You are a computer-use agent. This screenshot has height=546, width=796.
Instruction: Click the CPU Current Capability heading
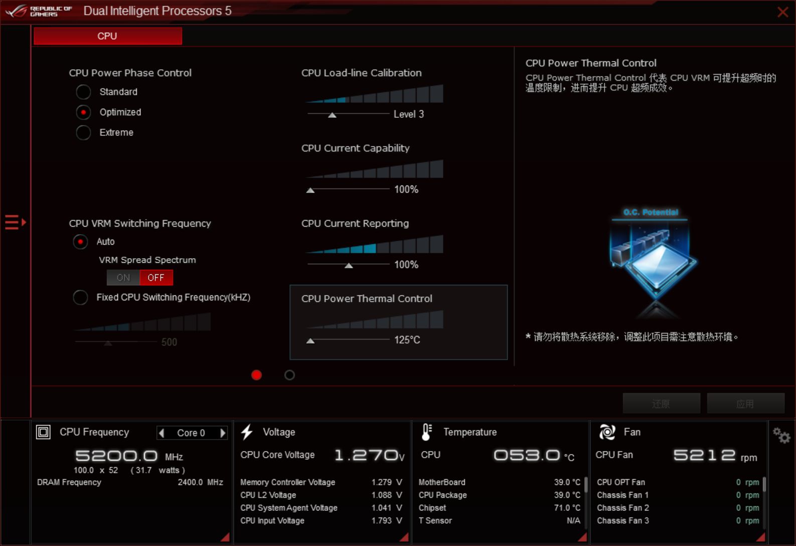(356, 148)
